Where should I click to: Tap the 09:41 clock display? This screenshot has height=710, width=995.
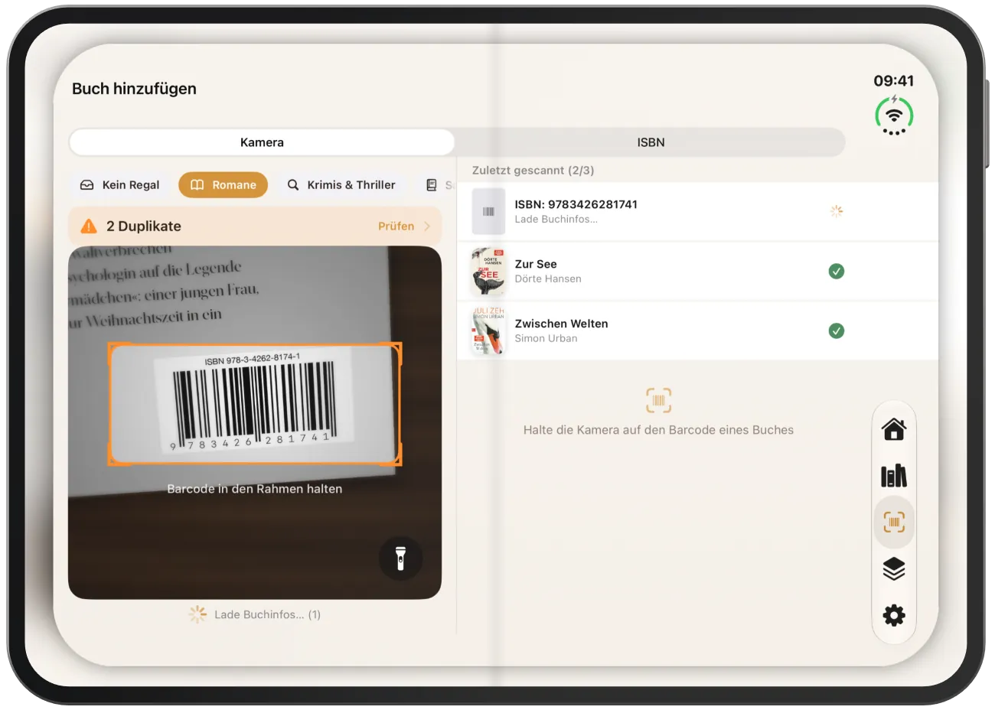tap(893, 81)
